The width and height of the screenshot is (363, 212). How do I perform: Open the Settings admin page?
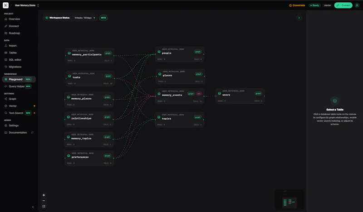tap(14, 125)
